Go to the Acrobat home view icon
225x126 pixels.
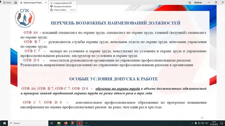15,2
